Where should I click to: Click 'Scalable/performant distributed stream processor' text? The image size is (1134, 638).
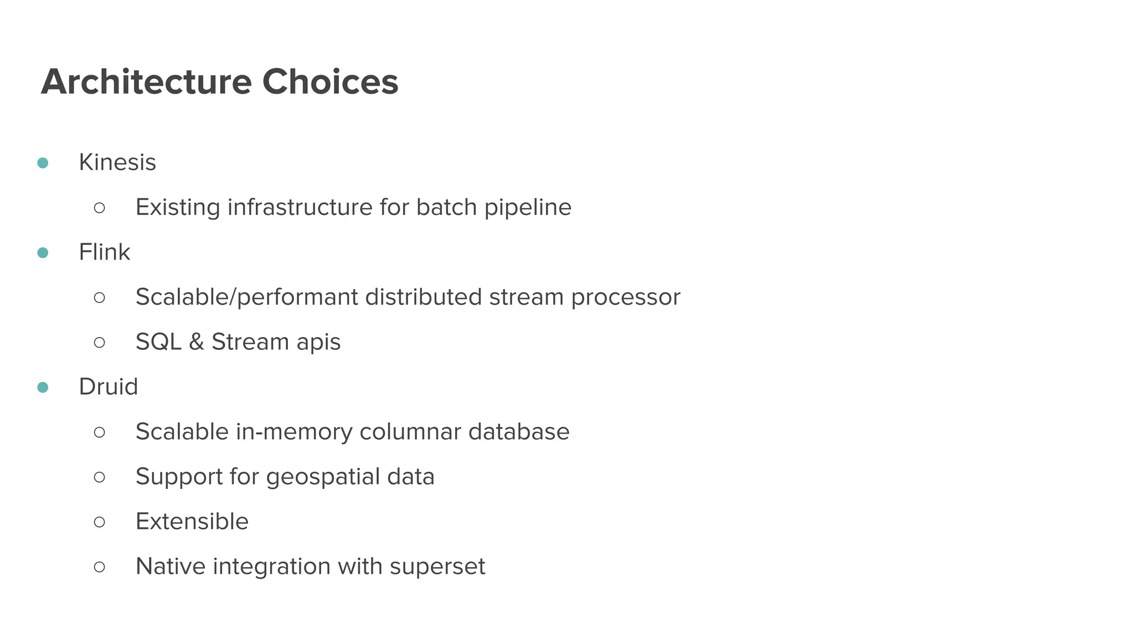tap(408, 297)
